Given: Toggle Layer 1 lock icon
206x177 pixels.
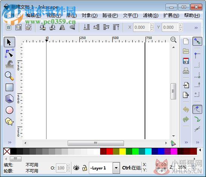Looking at the screenshot, I should [x=85, y=168].
